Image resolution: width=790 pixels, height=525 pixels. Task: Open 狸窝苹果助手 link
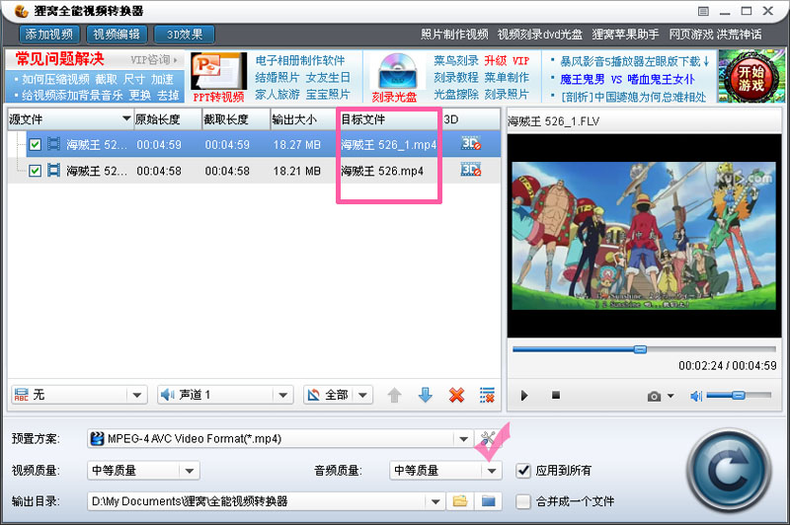pyautogui.click(x=625, y=35)
